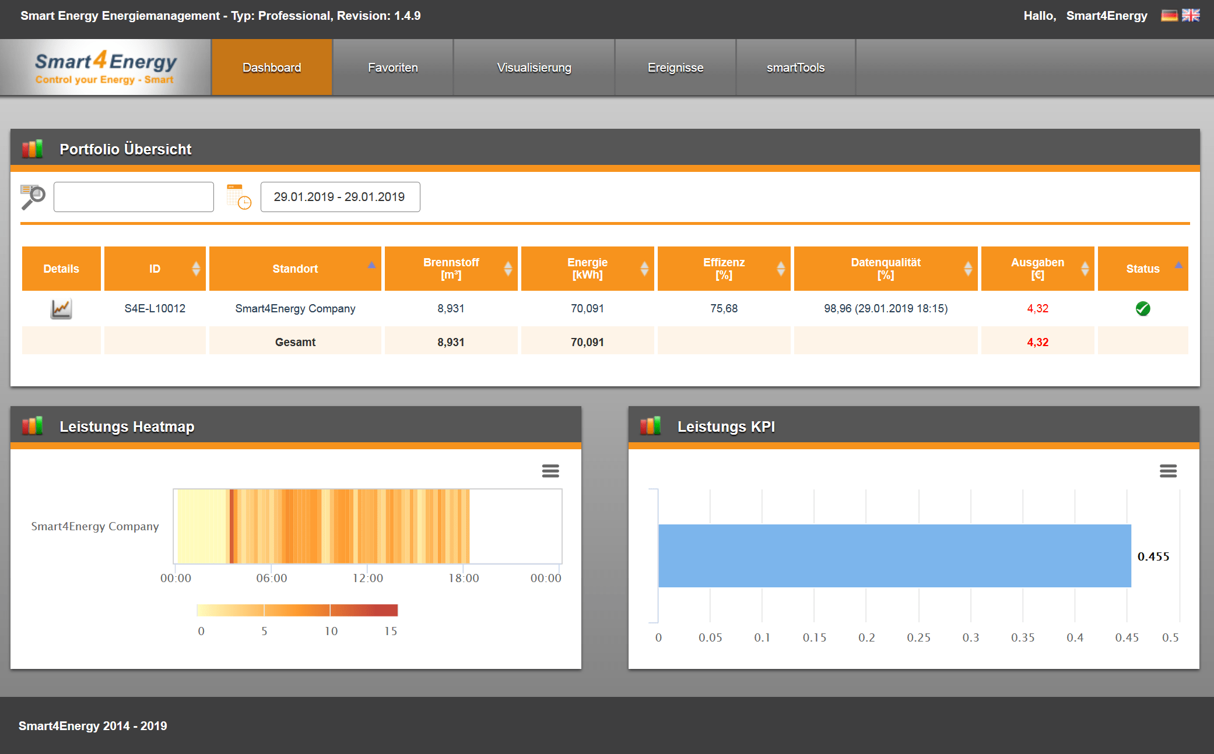Click the blue KPI bar 0.455
Viewport: 1214px width, 754px height.
click(x=894, y=556)
